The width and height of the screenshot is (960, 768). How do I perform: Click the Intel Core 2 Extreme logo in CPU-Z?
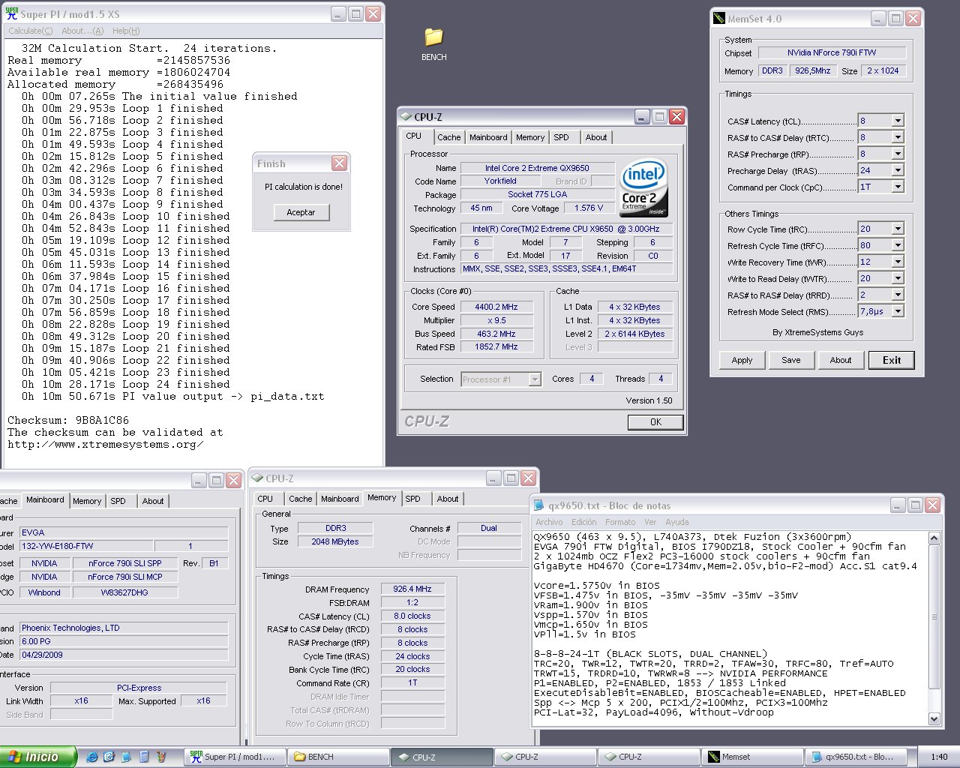coord(643,188)
